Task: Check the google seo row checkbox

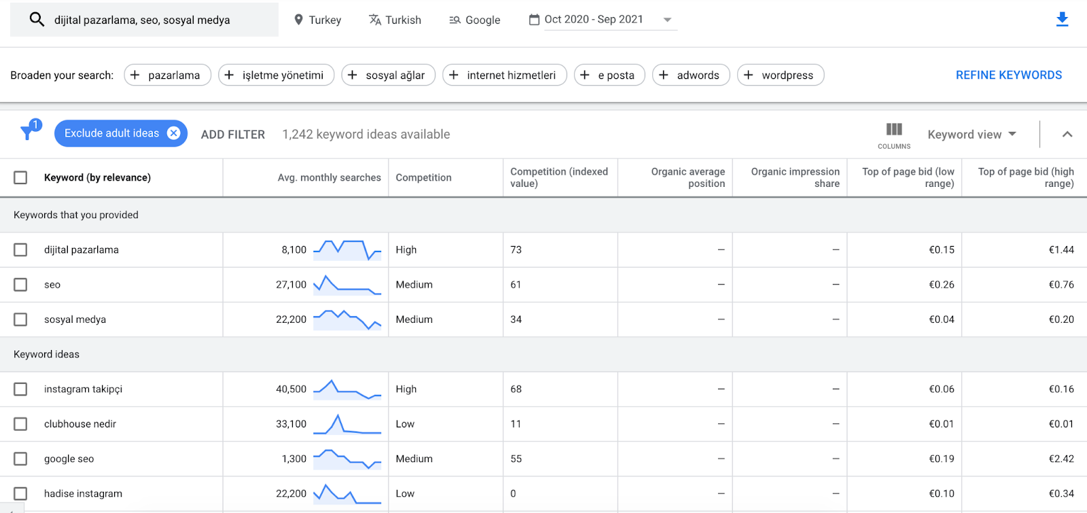Action: tap(20, 459)
